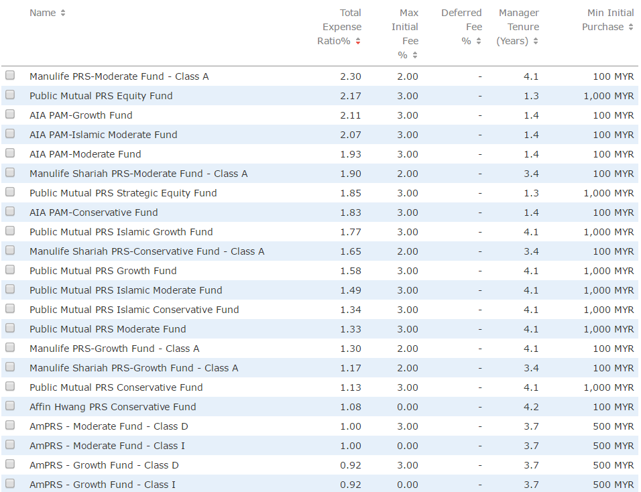Tick checkbox for Manulife PRS-Moderate Fund - Class A
Screen dimensions: 641x492
click(10, 75)
